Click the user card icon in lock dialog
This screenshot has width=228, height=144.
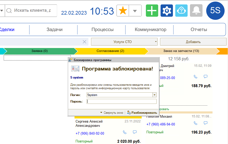[75, 69]
